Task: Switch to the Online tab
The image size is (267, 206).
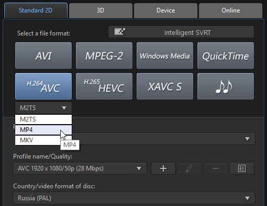Action: click(x=230, y=10)
